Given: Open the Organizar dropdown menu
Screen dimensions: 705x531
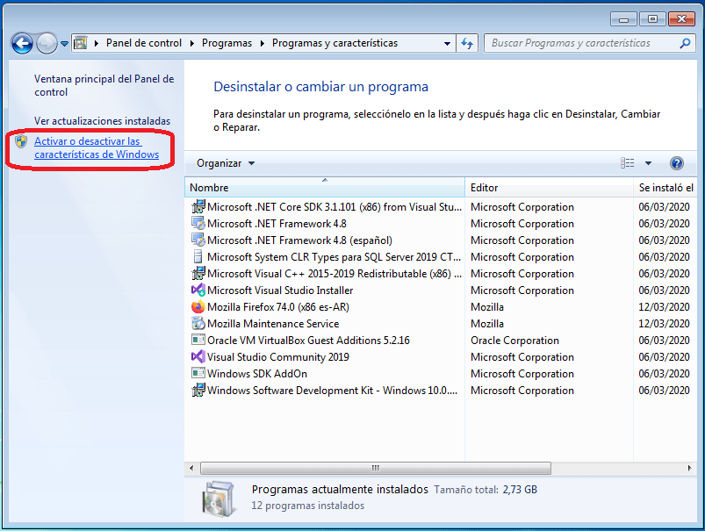Looking at the screenshot, I should [226, 163].
